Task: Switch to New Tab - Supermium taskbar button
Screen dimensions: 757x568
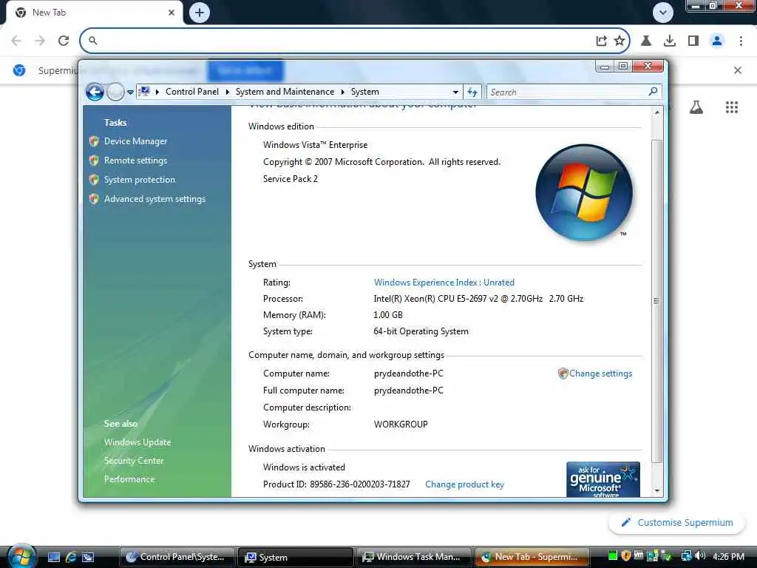Action: [x=532, y=557]
